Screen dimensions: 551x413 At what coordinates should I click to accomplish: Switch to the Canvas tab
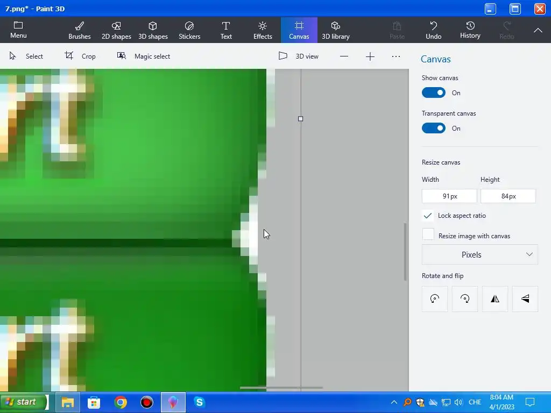pyautogui.click(x=299, y=30)
